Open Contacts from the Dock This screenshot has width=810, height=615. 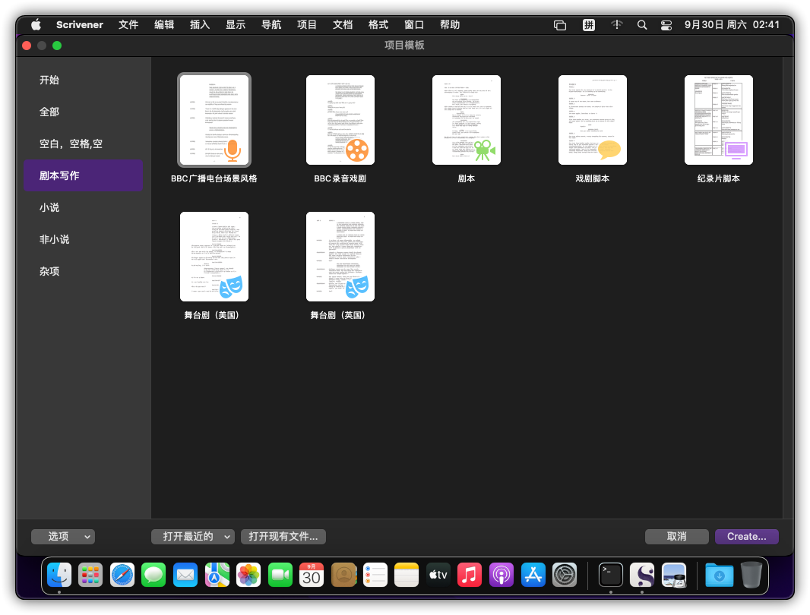343,575
